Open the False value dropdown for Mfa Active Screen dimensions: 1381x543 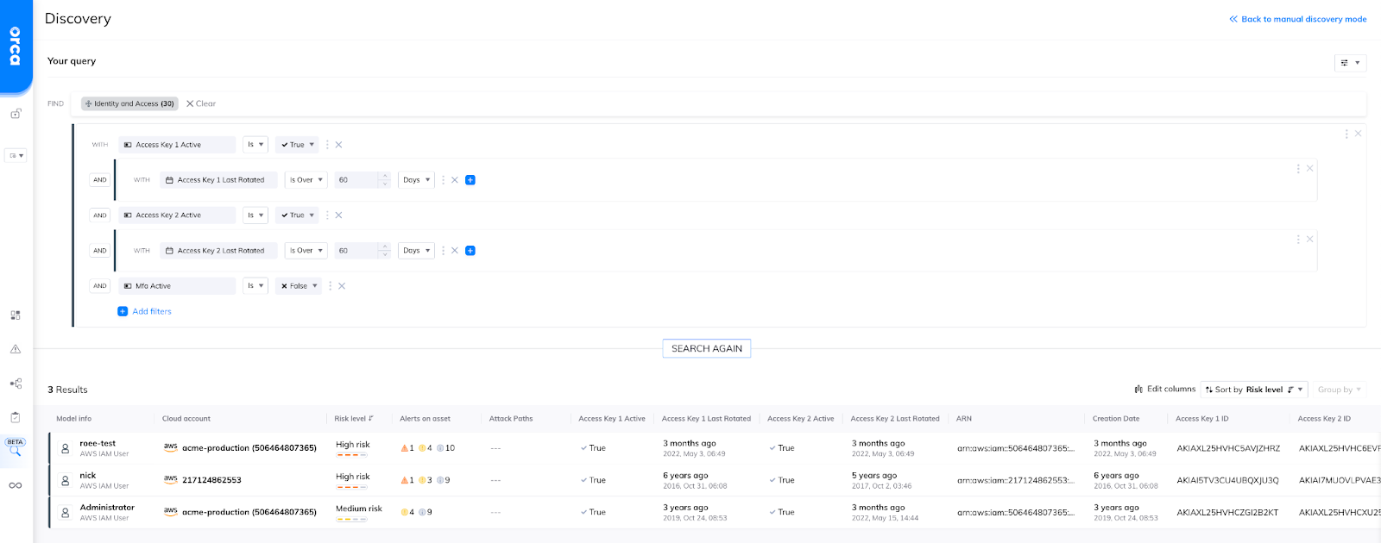pyautogui.click(x=299, y=286)
